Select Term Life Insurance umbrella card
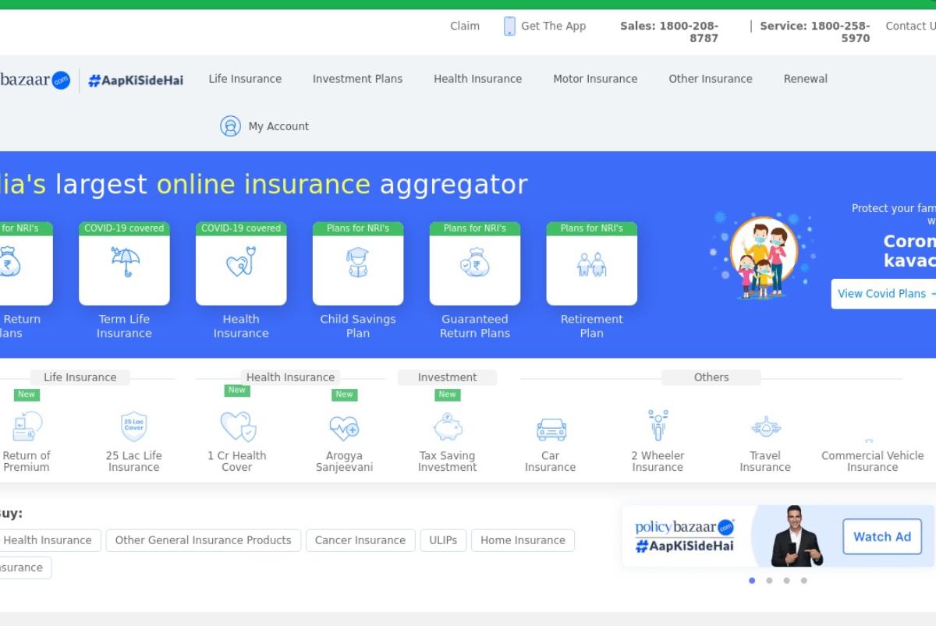 click(x=124, y=263)
